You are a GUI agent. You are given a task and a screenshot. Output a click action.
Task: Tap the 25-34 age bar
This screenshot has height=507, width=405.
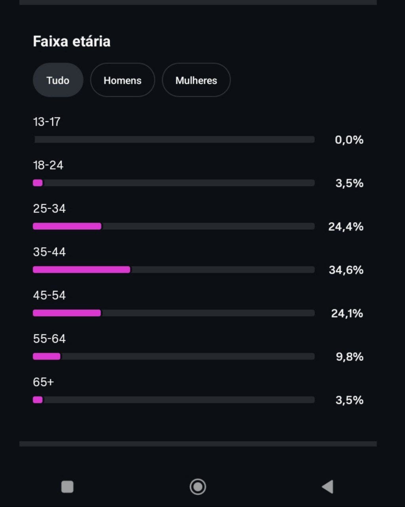(x=67, y=226)
